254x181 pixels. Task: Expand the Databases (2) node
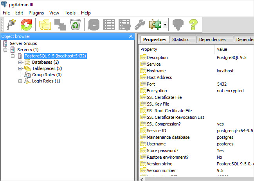pos(20,62)
